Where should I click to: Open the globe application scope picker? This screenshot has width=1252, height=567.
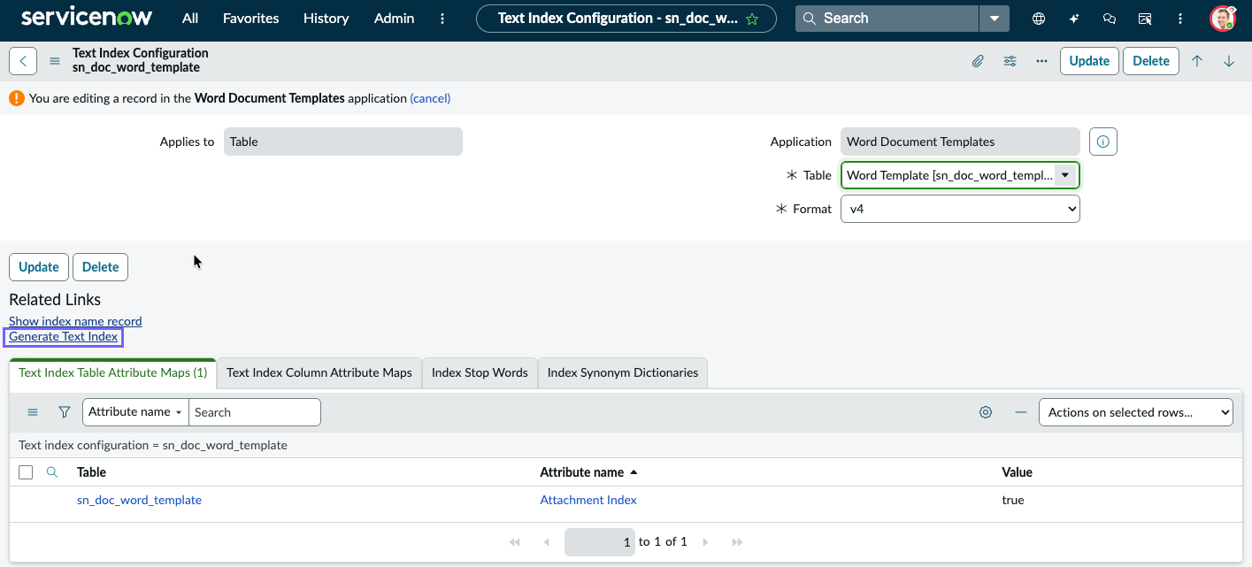1039,18
